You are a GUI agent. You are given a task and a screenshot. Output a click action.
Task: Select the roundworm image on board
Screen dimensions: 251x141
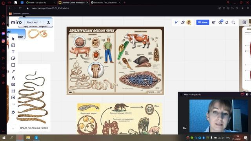point(38,34)
